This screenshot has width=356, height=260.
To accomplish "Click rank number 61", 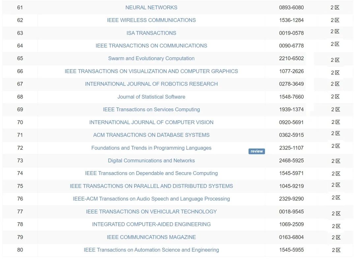I will point(20,8).
